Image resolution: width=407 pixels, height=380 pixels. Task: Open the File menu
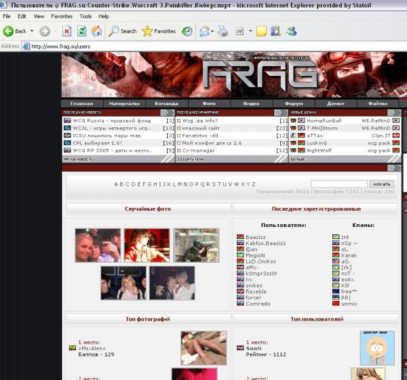tap(7, 16)
